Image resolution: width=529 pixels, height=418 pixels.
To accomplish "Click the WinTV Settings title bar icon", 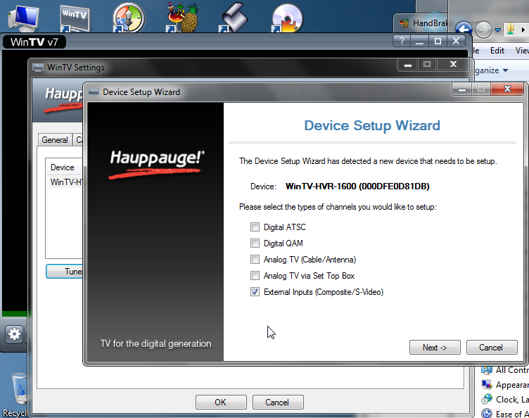I will (x=38, y=68).
